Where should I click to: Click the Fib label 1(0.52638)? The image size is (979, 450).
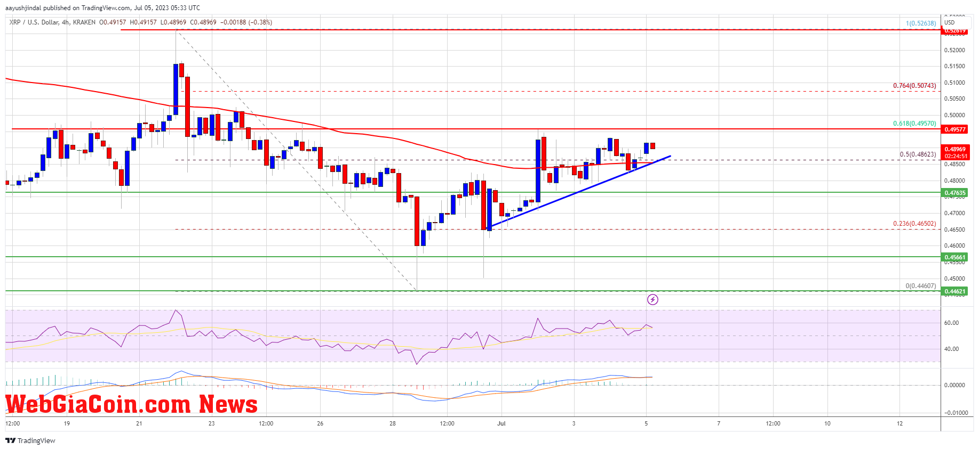tap(921, 23)
